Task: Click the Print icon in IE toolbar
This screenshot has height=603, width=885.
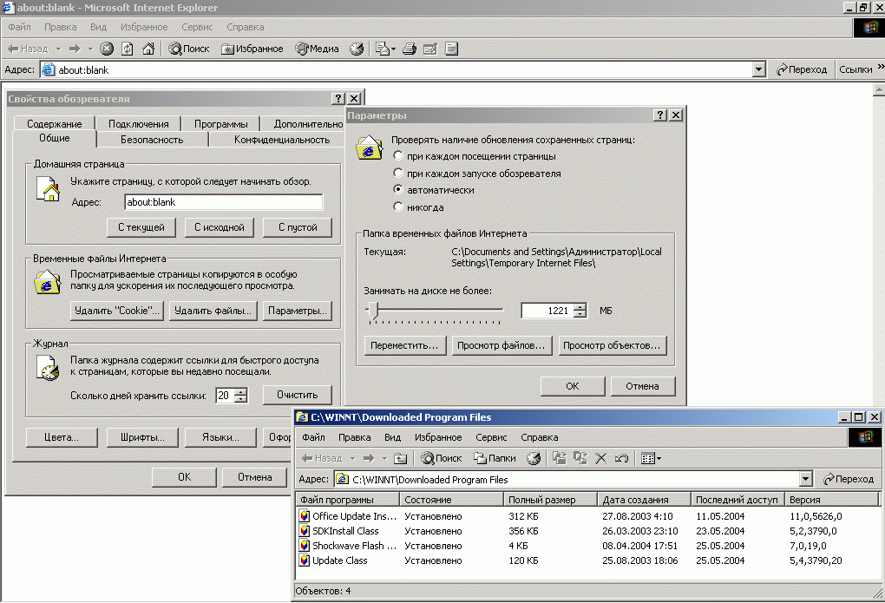Action: click(x=410, y=49)
